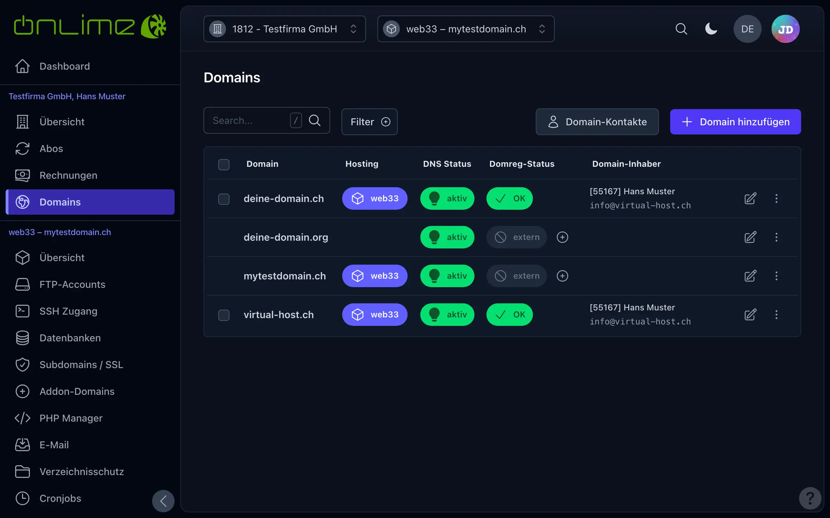Open Datenbanken in the sidebar
This screenshot has height=518, width=830.
[x=90, y=338]
